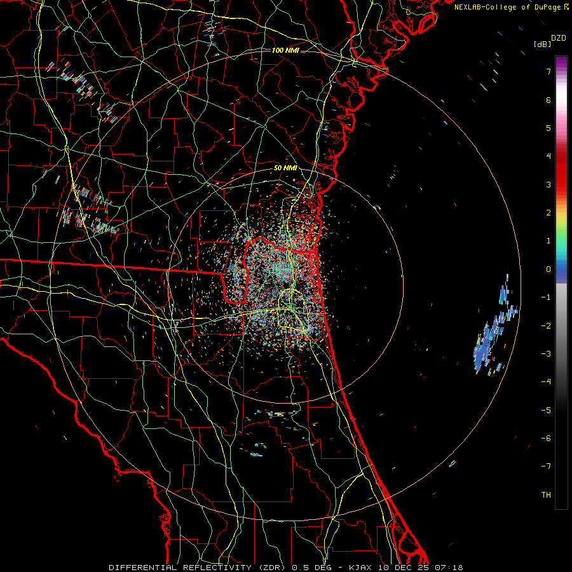The width and height of the screenshot is (572, 572).
Task: Click the '0' value on color scale
Action: [x=548, y=269]
